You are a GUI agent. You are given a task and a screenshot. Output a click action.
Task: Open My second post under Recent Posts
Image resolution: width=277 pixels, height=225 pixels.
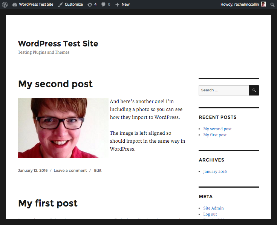click(217, 129)
